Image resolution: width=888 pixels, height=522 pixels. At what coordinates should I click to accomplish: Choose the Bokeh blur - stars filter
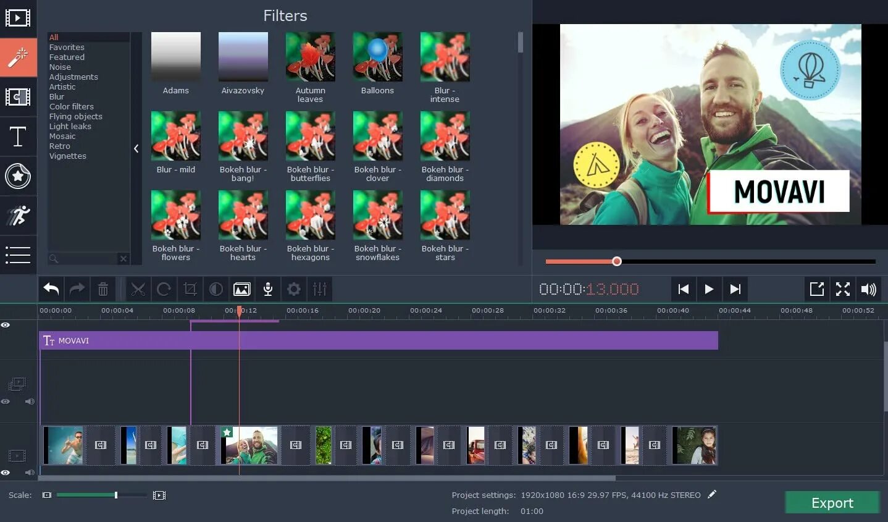(445, 215)
